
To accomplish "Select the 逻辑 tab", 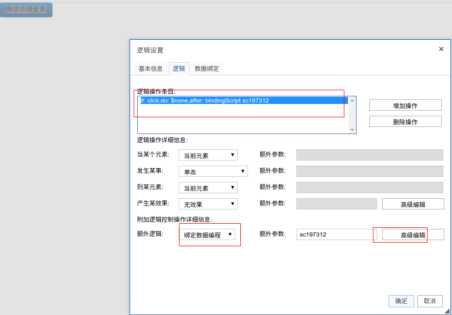I will tap(179, 69).
